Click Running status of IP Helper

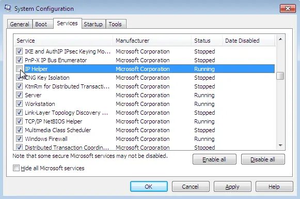click(204, 69)
